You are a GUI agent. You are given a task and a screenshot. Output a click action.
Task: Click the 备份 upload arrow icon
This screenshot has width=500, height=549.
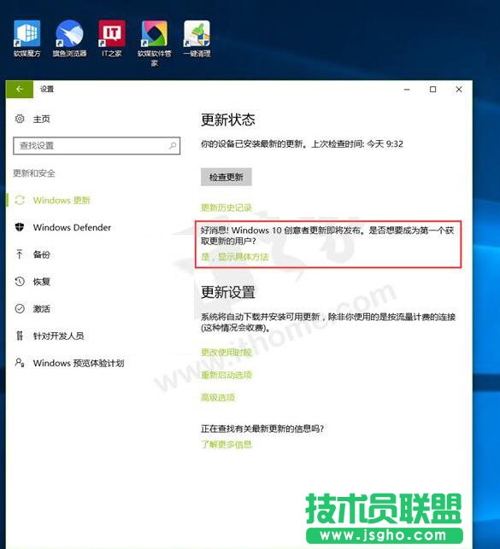coord(20,254)
